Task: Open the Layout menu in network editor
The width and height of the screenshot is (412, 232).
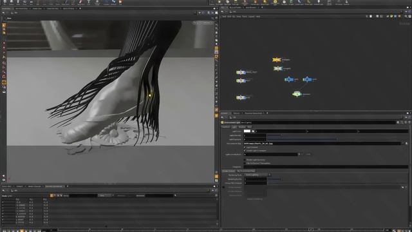Action: [x=252, y=17]
